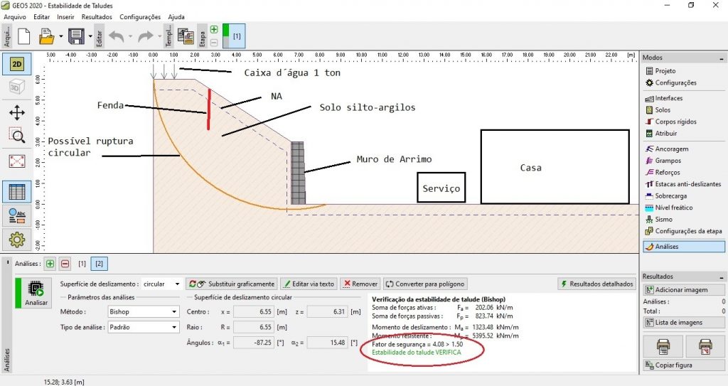Click the new file icon

coord(24,36)
